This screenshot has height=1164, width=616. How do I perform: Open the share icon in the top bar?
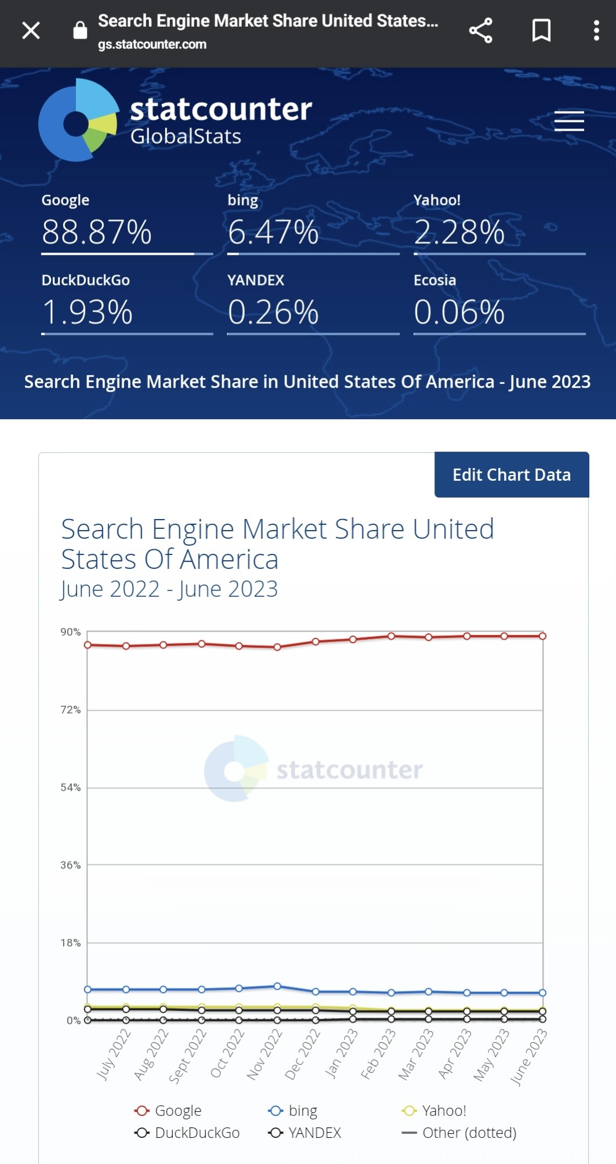tap(480, 30)
